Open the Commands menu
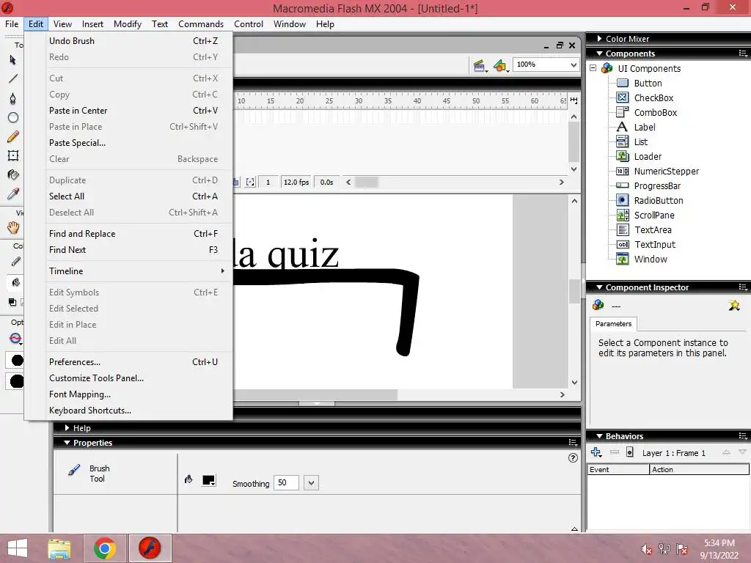This screenshot has height=563, width=751. [201, 24]
